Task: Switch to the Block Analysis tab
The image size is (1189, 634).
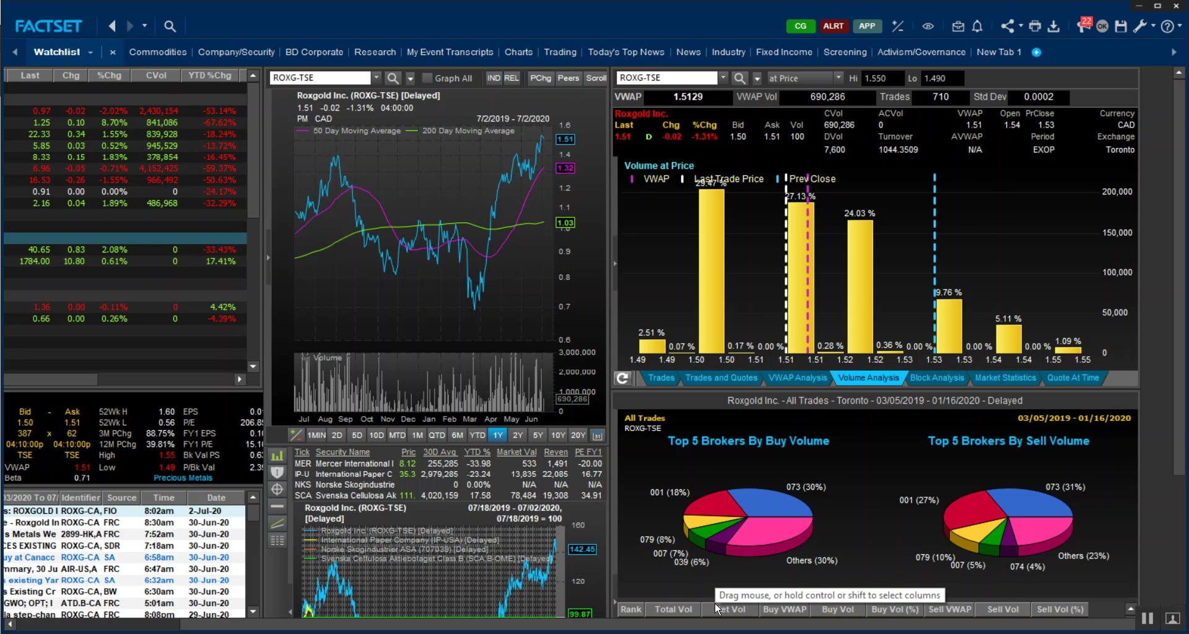Action: pyautogui.click(x=937, y=378)
